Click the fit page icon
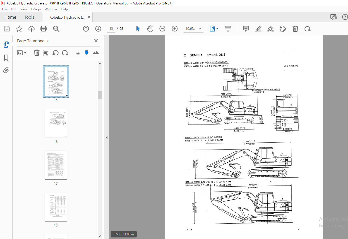This screenshot has height=239, width=348. pos(212,29)
